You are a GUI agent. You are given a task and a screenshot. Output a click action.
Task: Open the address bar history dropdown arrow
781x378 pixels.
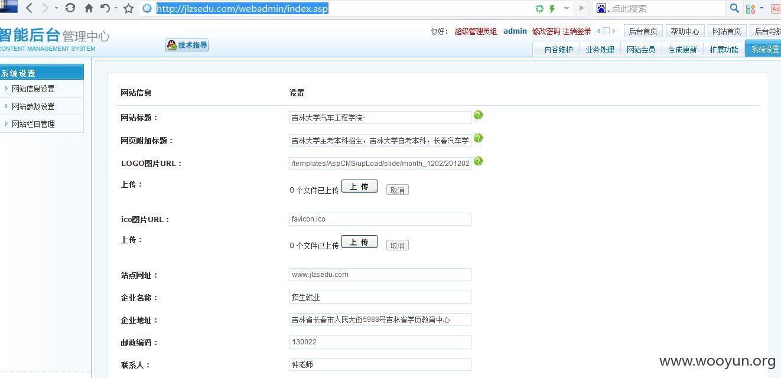(567, 8)
